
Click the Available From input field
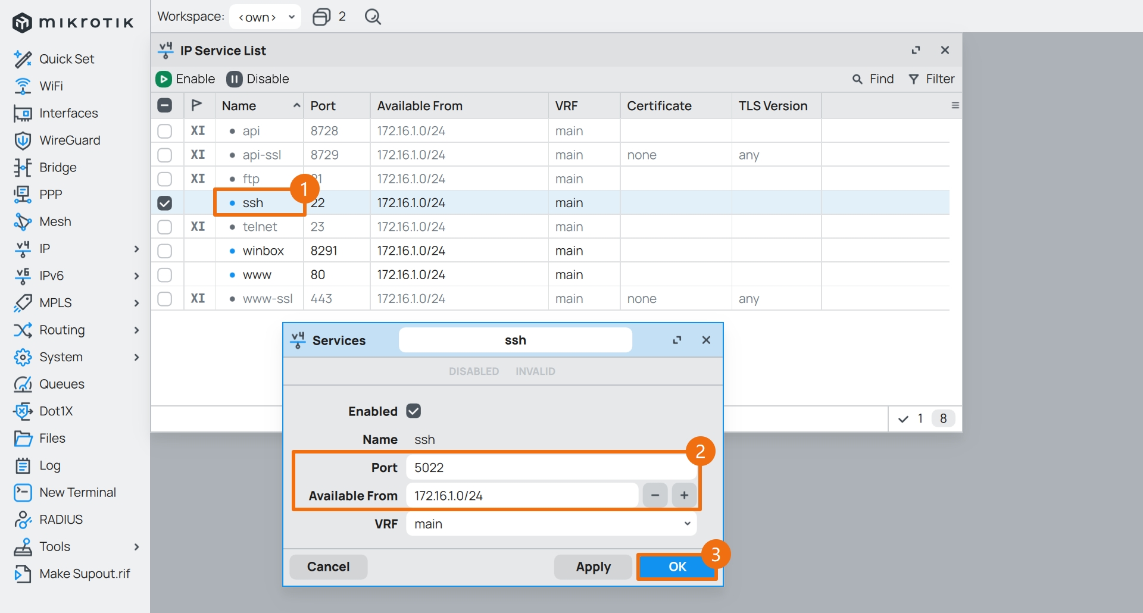(x=522, y=495)
